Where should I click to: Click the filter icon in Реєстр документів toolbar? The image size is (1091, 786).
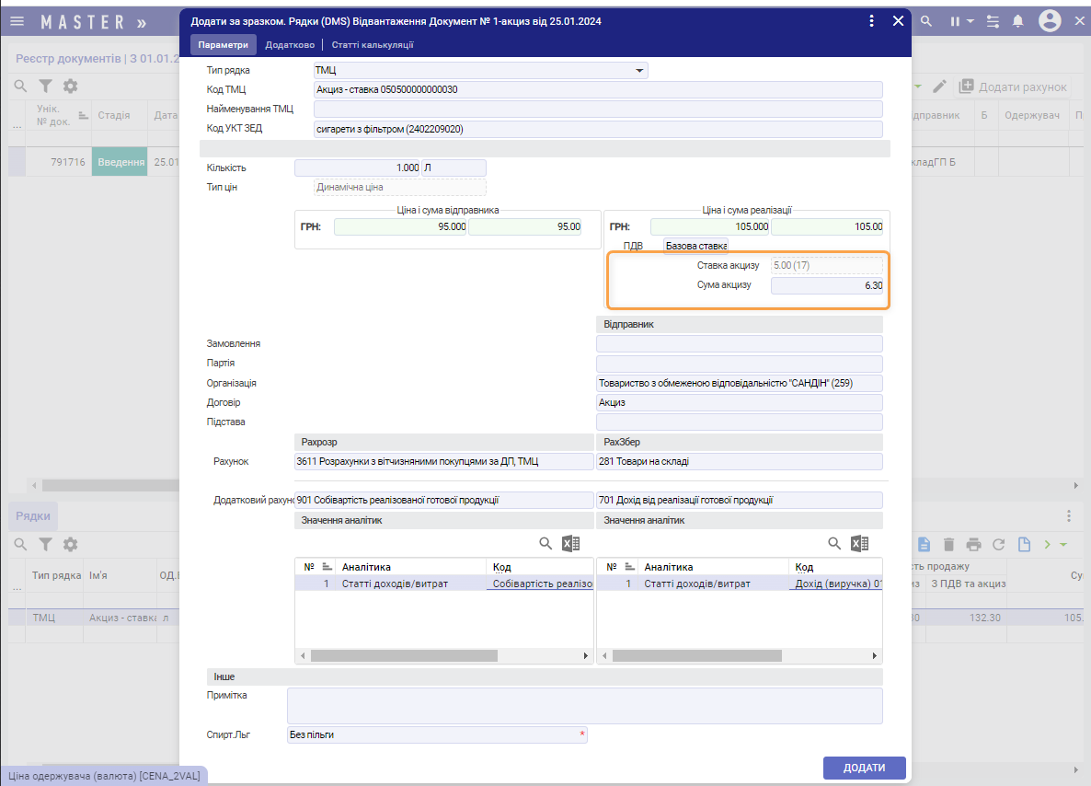[x=45, y=87]
